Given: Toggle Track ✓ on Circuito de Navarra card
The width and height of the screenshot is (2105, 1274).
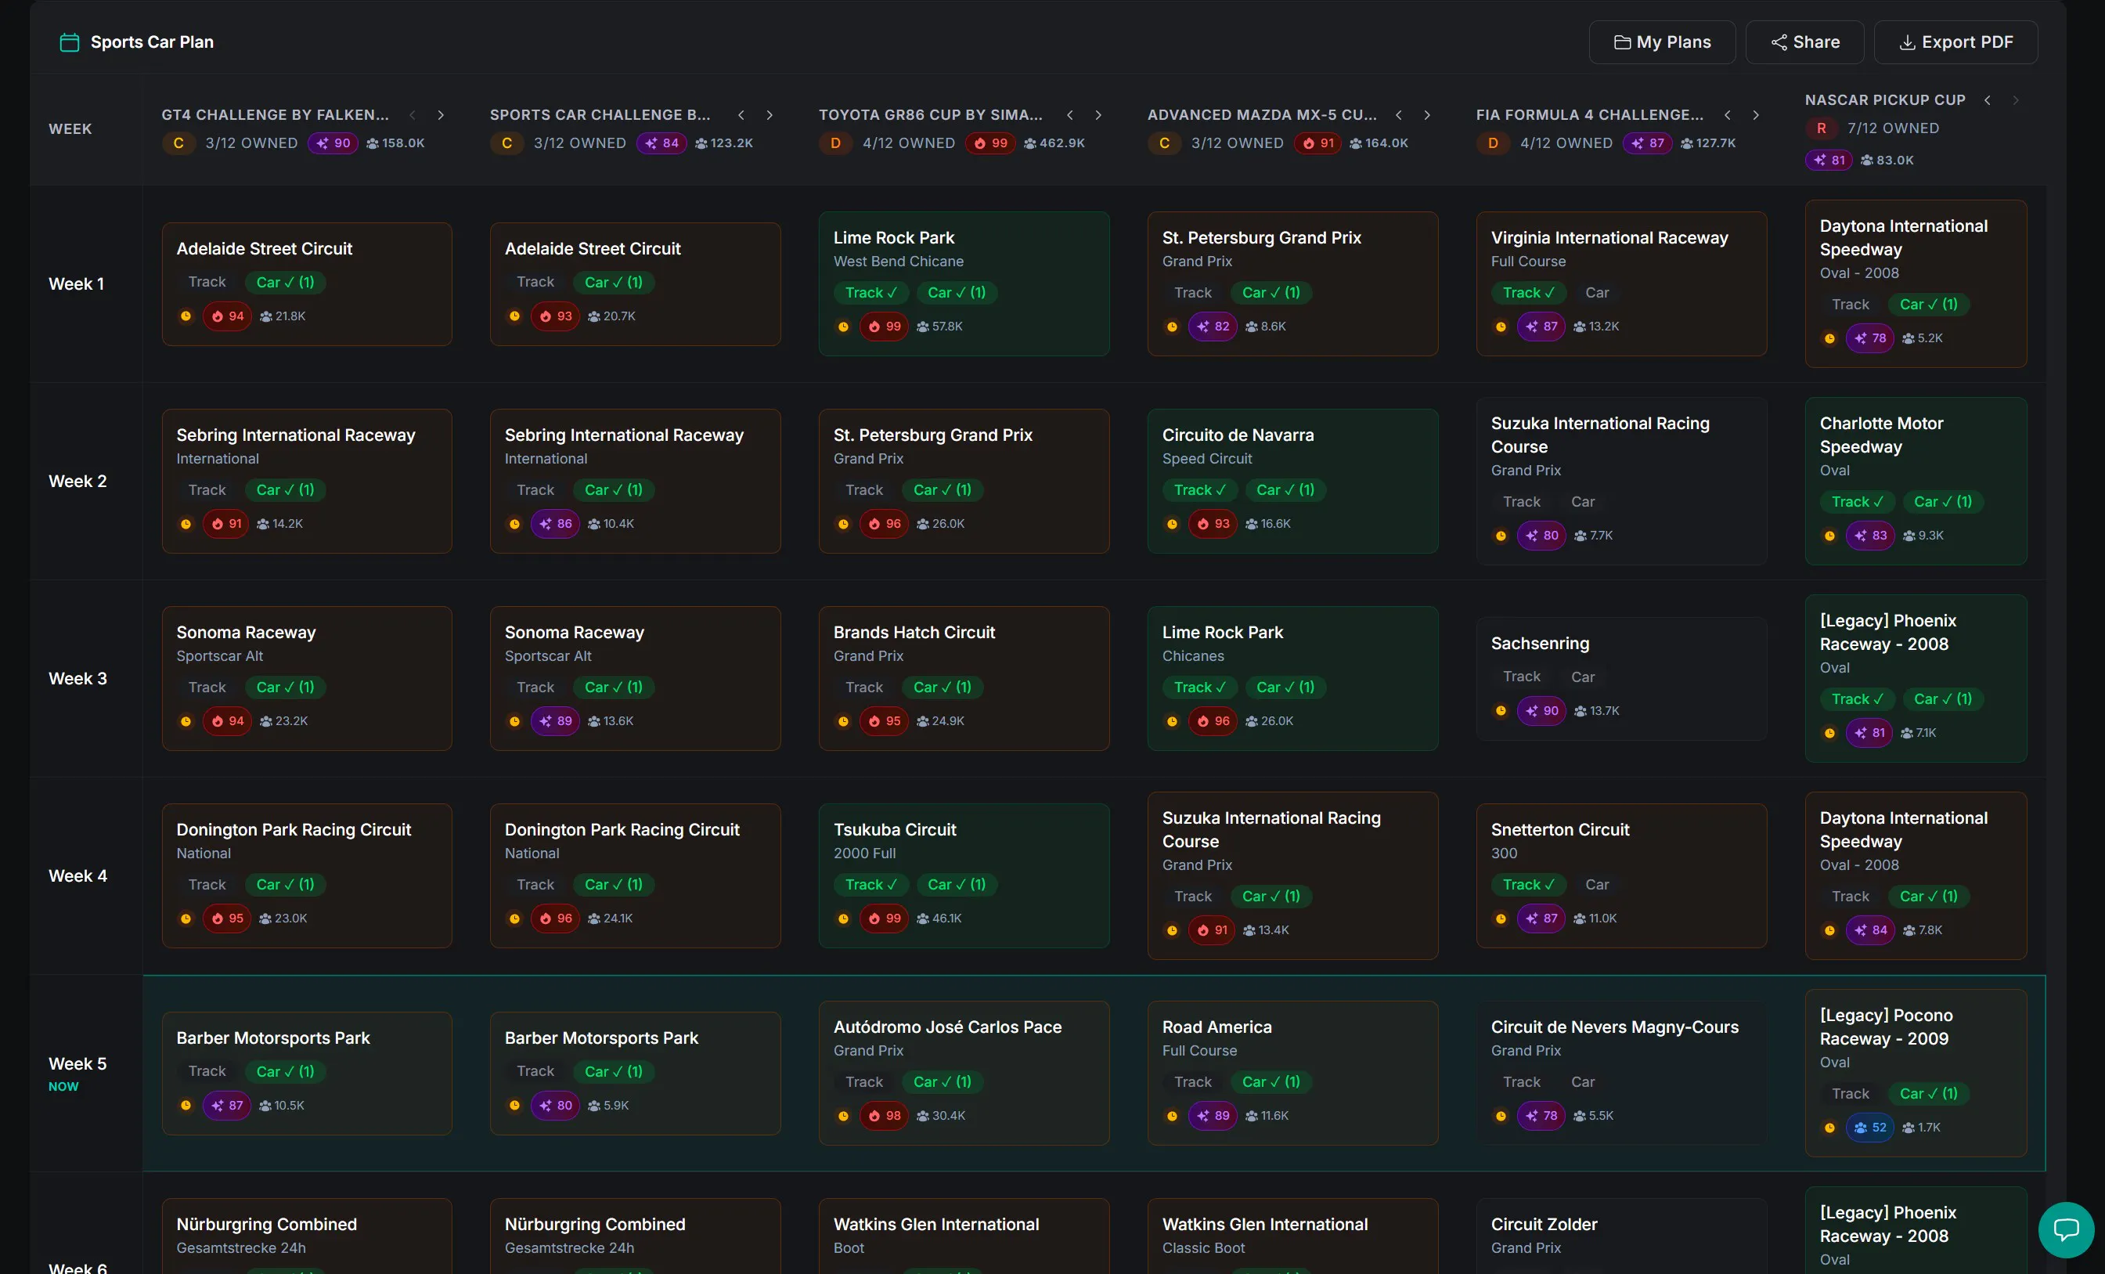Looking at the screenshot, I should pos(1199,489).
